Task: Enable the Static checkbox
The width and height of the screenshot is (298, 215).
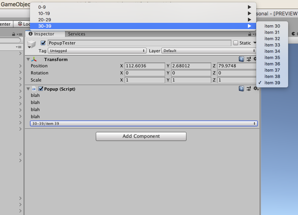Action: [x=236, y=43]
